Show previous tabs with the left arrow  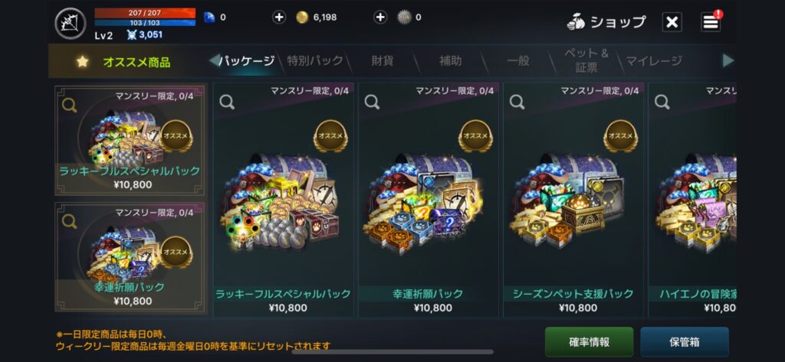(214, 60)
